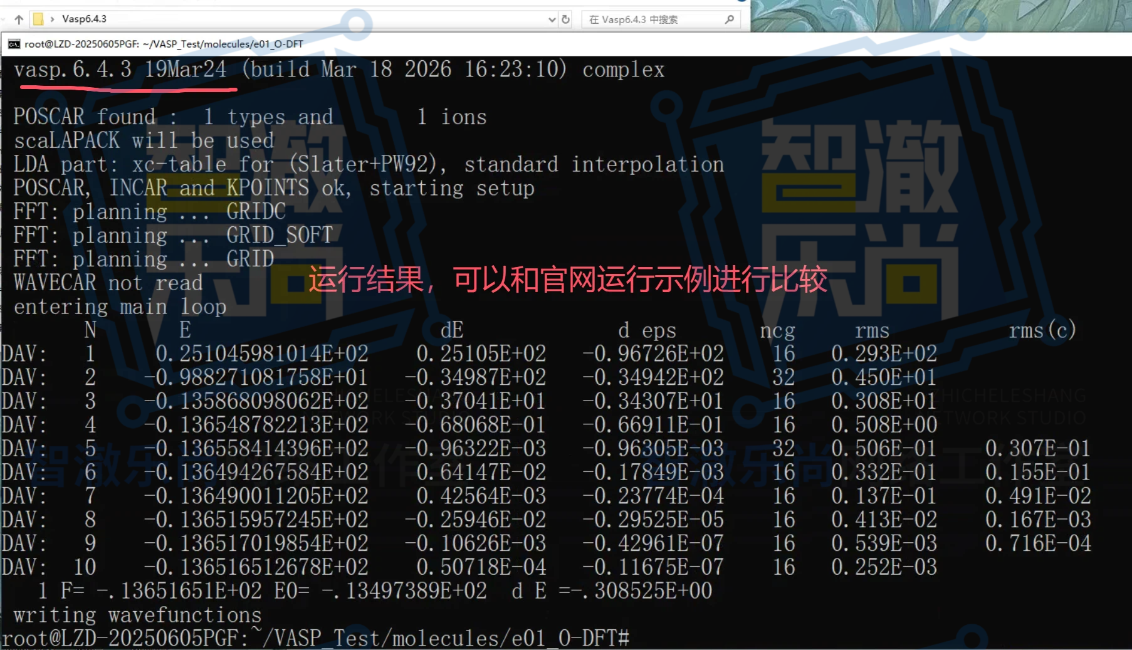Click ncg value 32 in DAV 2 row
The height and width of the screenshot is (650, 1132).
783,378
